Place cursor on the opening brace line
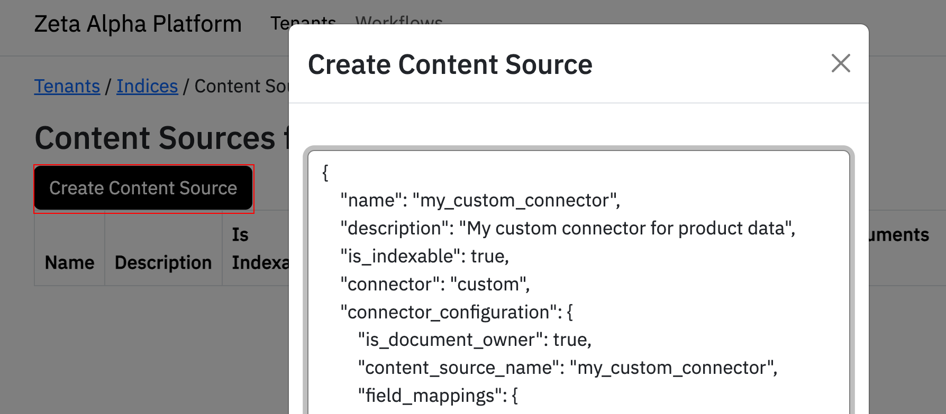This screenshot has height=414, width=946. click(x=325, y=173)
